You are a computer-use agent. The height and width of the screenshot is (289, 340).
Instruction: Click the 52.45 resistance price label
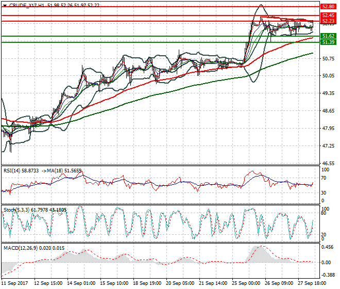[x=328, y=15]
